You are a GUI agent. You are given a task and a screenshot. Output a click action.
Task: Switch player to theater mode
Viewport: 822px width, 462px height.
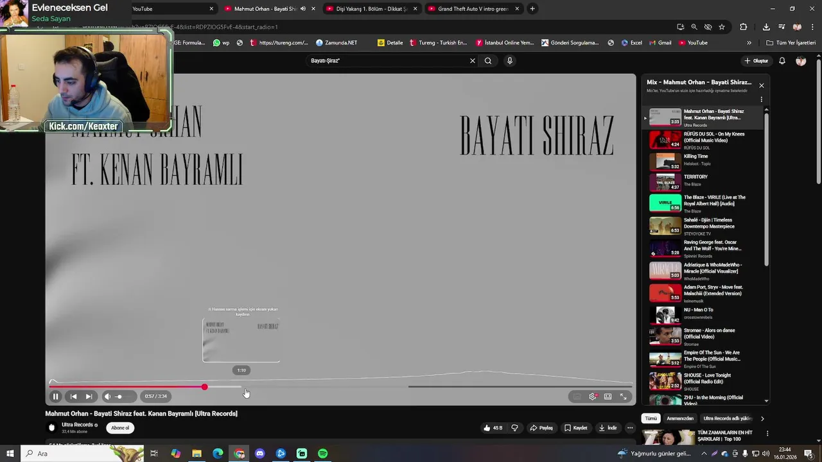tap(608, 397)
